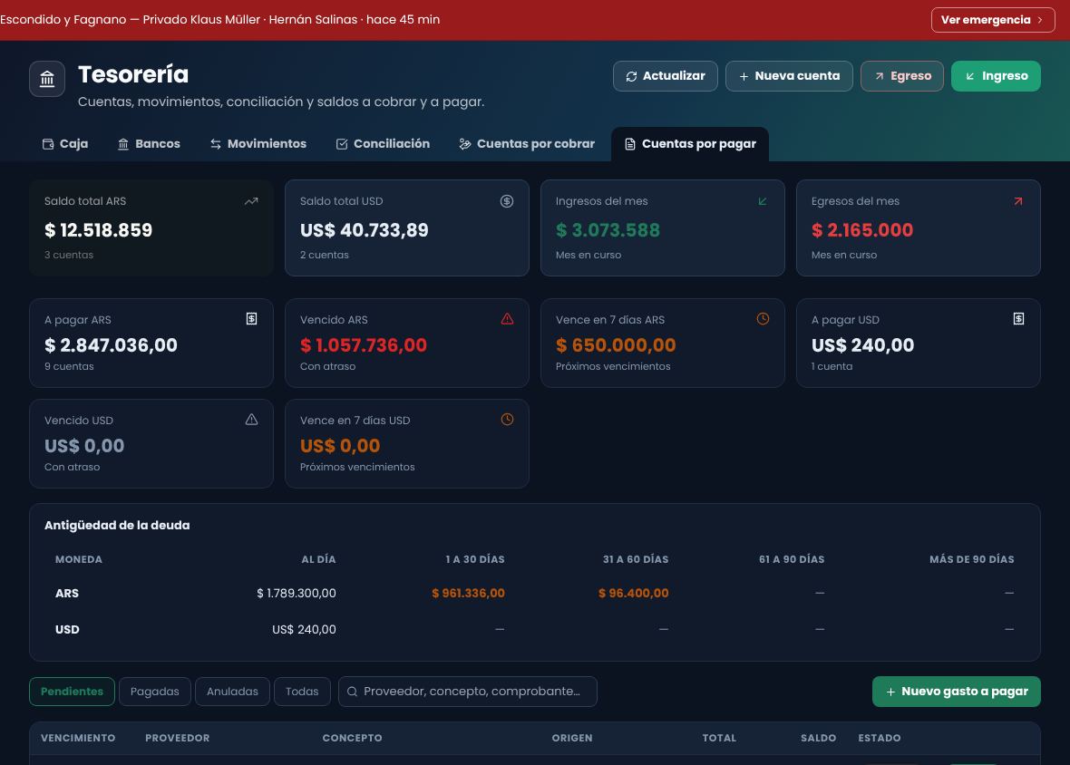Click the magnifier icon in the search field
This screenshot has height=765, width=1070.
(352, 692)
